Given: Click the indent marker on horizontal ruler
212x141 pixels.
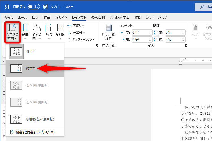Looking at the screenshot, I should tap(180, 62).
